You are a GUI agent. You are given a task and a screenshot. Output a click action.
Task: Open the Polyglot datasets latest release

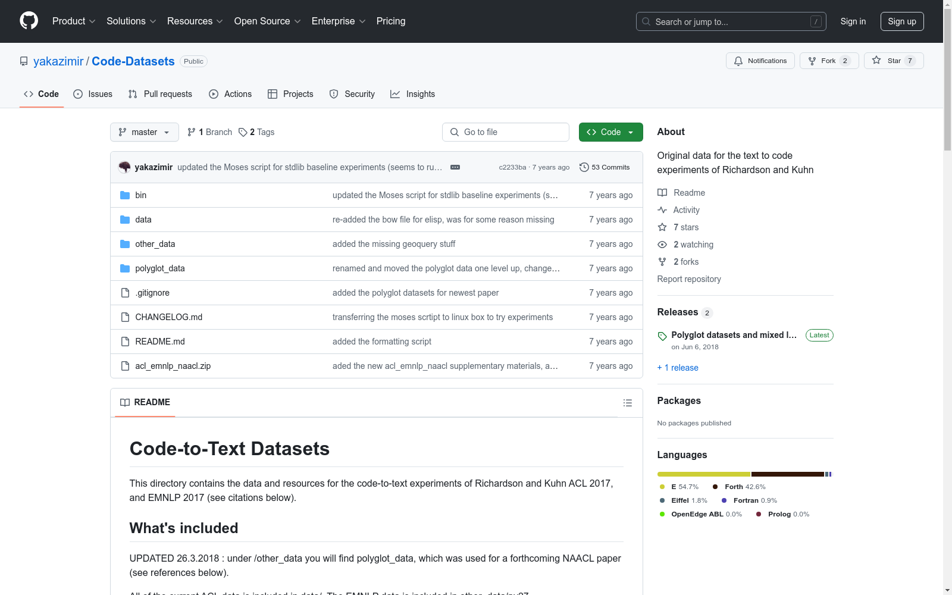[734, 335]
